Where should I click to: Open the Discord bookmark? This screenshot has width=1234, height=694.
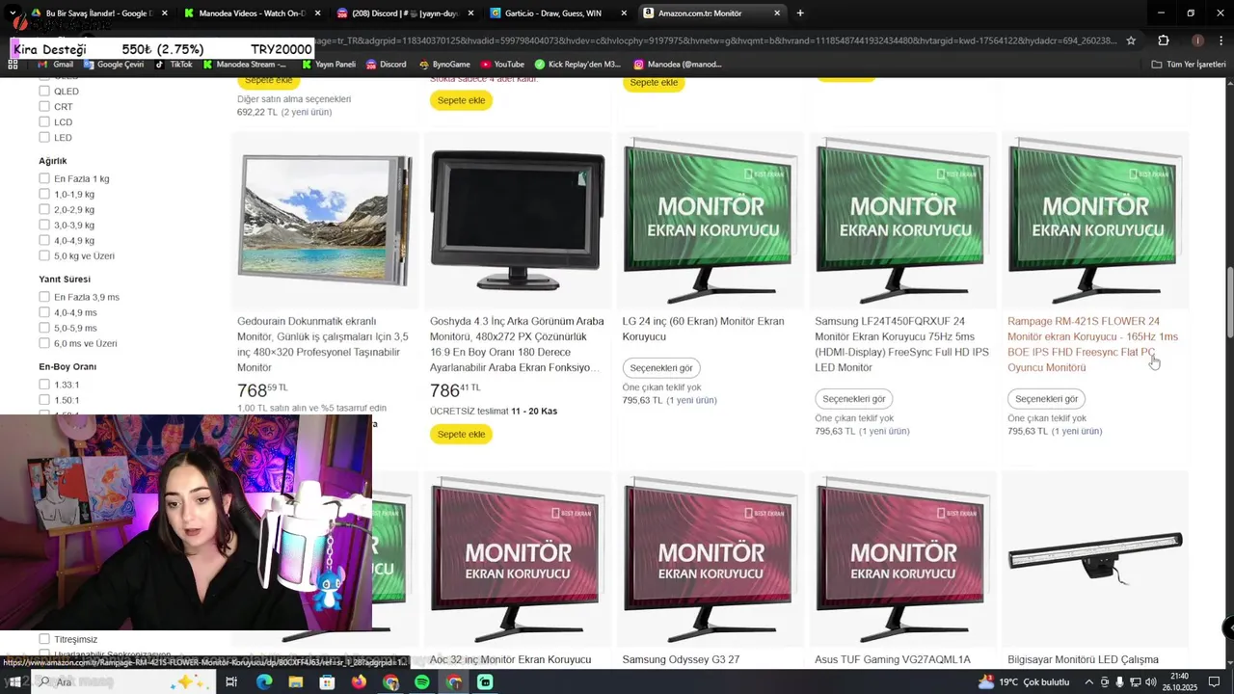coord(386,65)
